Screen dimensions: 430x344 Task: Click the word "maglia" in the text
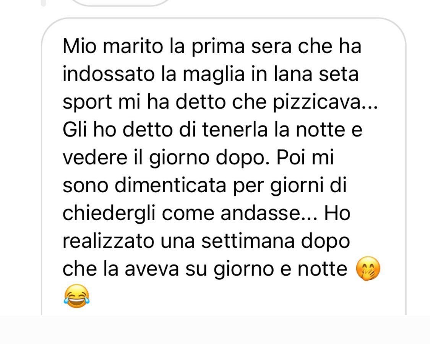pyautogui.click(x=214, y=75)
